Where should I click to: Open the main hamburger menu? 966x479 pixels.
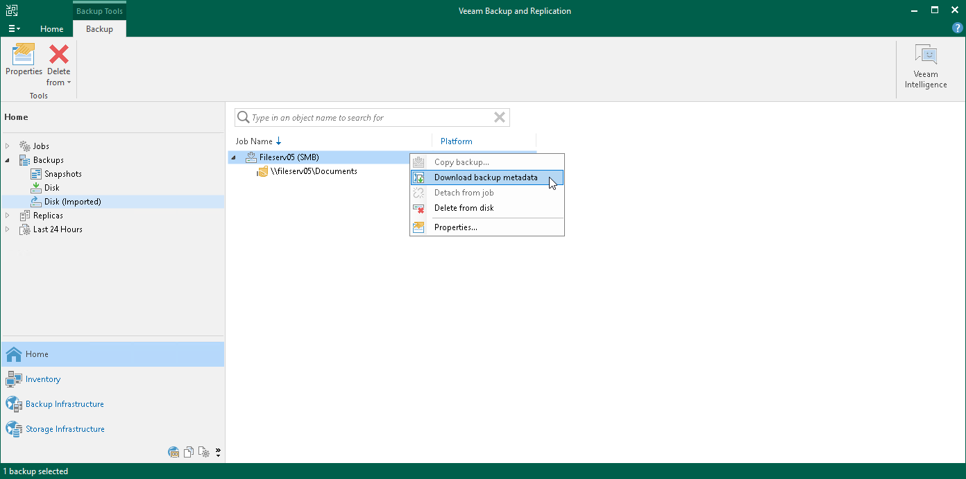pos(14,28)
